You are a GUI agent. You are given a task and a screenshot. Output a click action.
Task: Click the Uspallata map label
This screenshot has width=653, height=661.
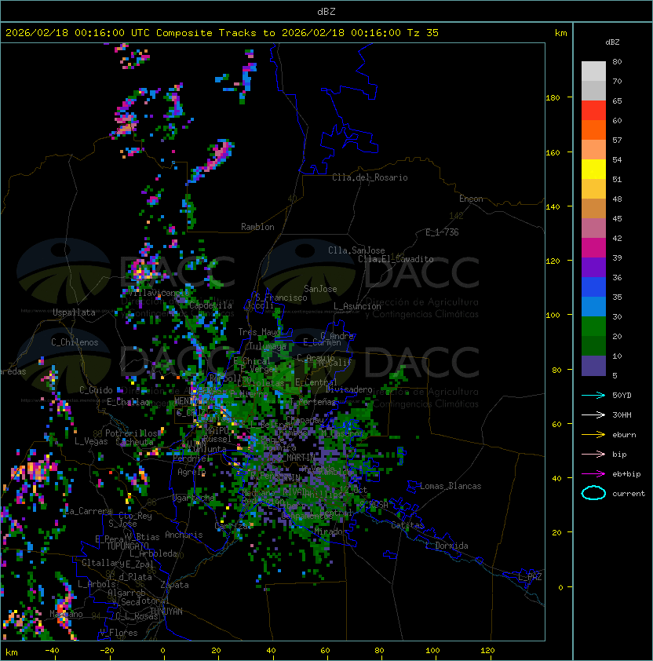[74, 312]
